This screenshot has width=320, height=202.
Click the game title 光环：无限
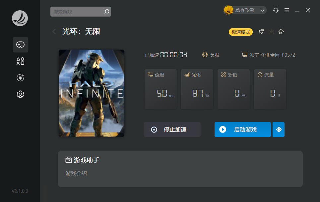(81, 31)
